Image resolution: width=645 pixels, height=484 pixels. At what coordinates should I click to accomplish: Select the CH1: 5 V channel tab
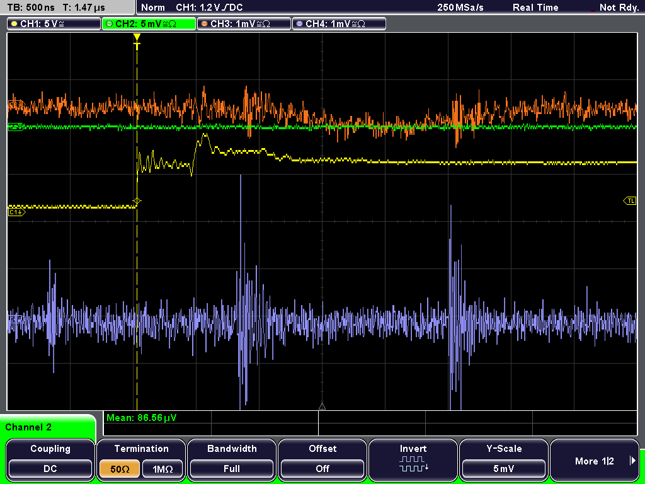click(54, 24)
